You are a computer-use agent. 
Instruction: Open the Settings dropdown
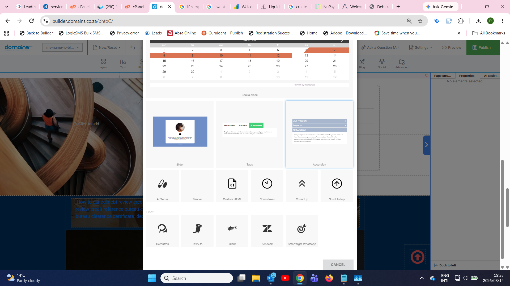420,47
